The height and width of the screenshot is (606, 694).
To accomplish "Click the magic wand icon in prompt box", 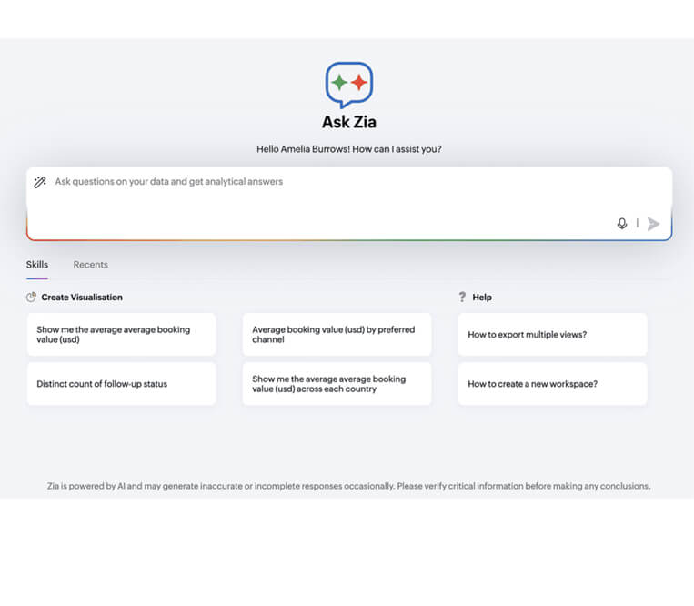I will (x=40, y=182).
